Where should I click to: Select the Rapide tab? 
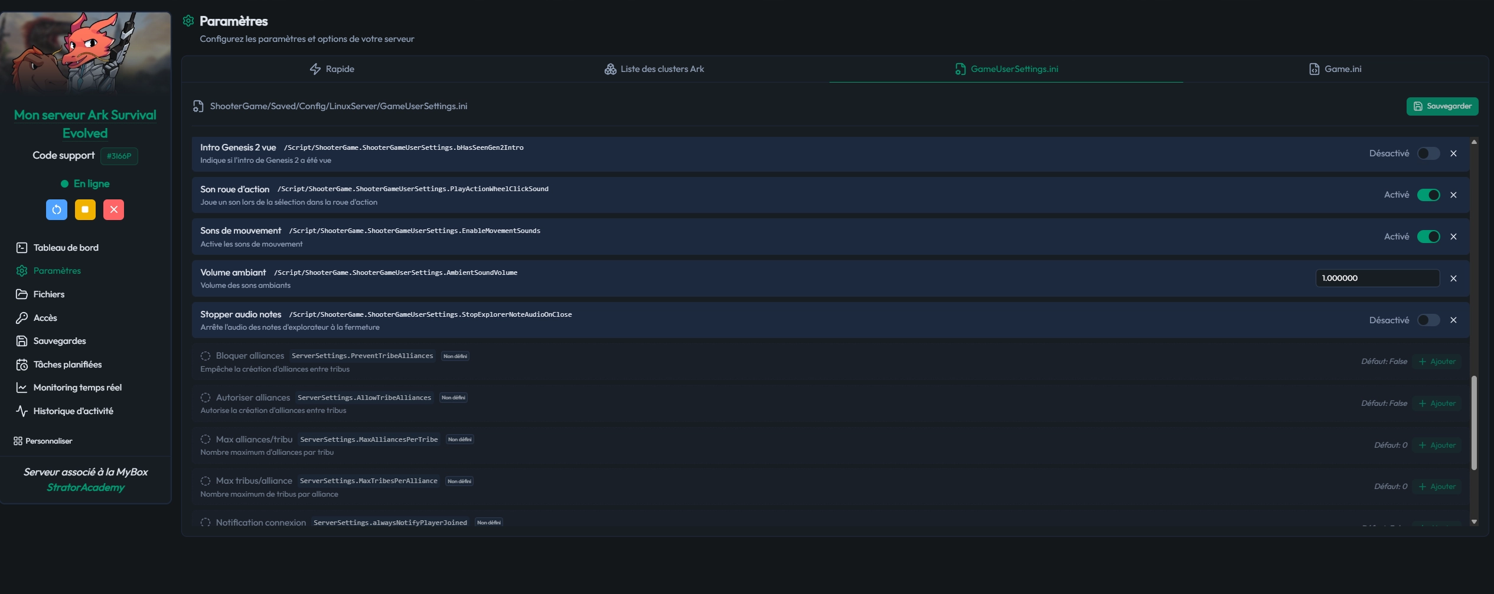point(332,69)
